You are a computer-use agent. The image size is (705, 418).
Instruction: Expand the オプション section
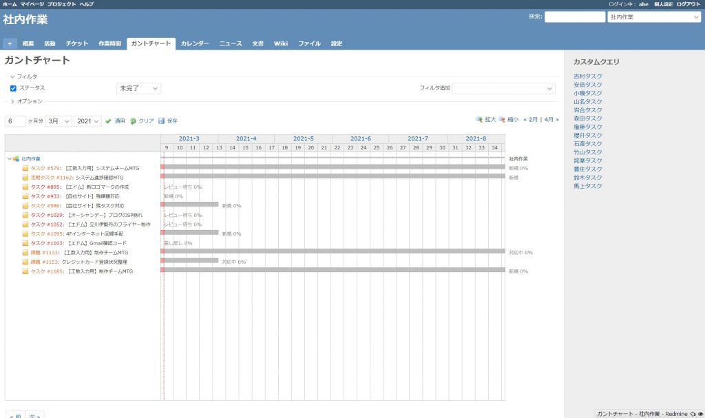coord(27,101)
